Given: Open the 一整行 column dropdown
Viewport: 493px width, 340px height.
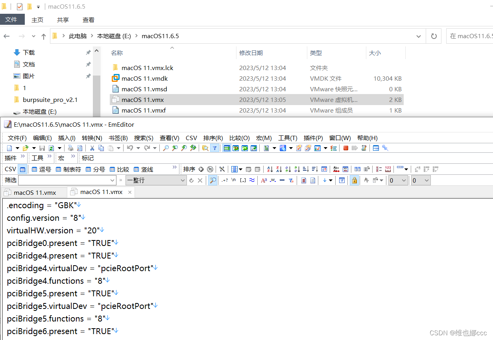Looking at the screenshot, I should (183, 180).
